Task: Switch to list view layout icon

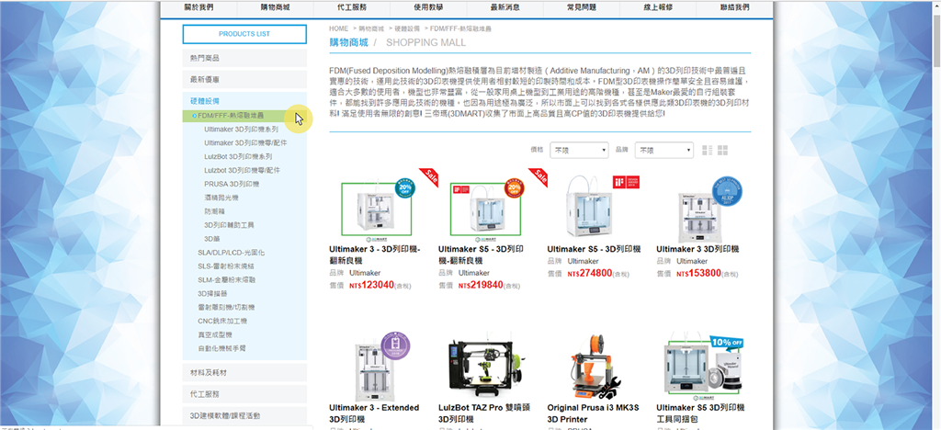Action: [707, 150]
